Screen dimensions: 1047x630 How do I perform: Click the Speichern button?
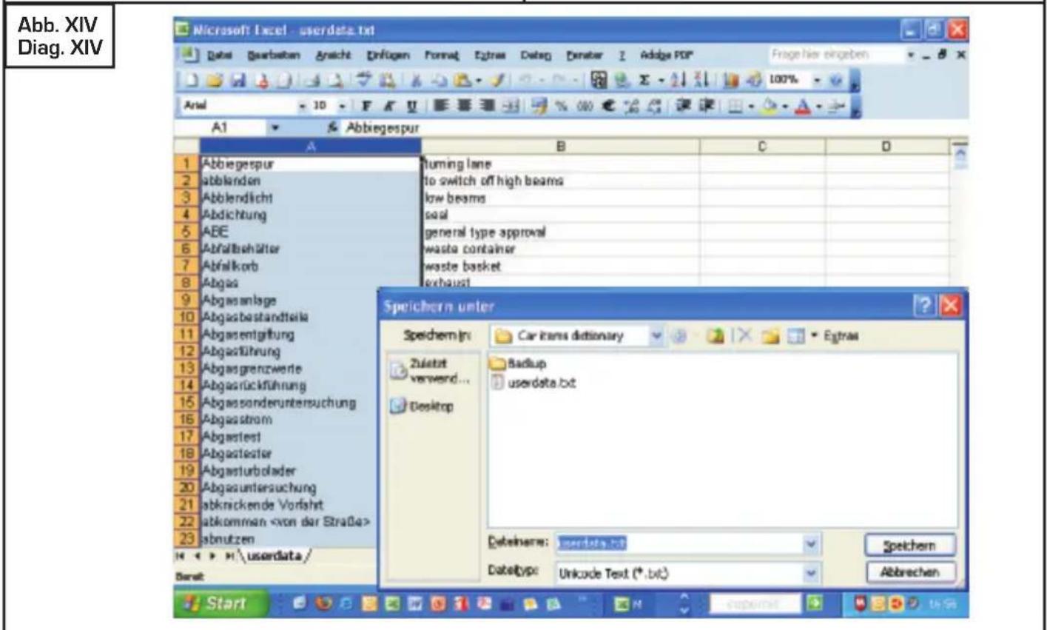[909, 545]
